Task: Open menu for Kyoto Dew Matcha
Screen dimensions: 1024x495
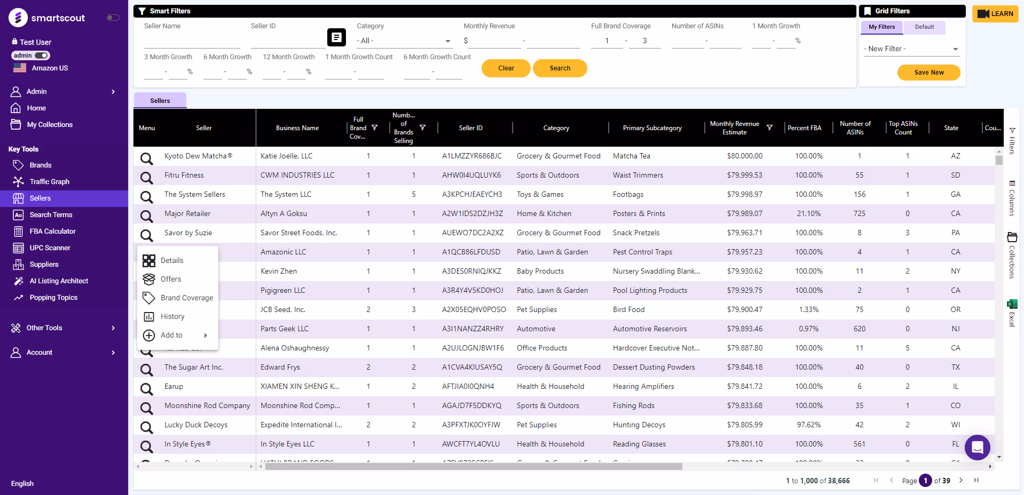Action: tap(146, 158)
